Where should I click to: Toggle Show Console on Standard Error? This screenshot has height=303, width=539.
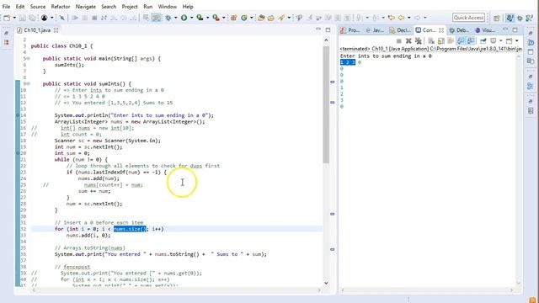[x=470, y=41]
